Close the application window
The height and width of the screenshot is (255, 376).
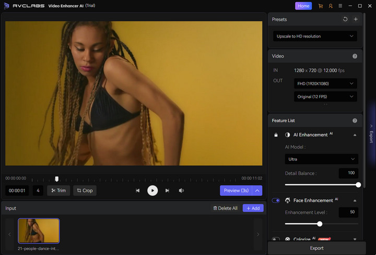[x=370, y=6]
